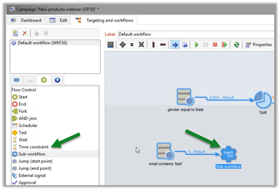Click the 'email contains test' query node
The height and width of the screenshot is (190, 280).
[x=165, y=152]
